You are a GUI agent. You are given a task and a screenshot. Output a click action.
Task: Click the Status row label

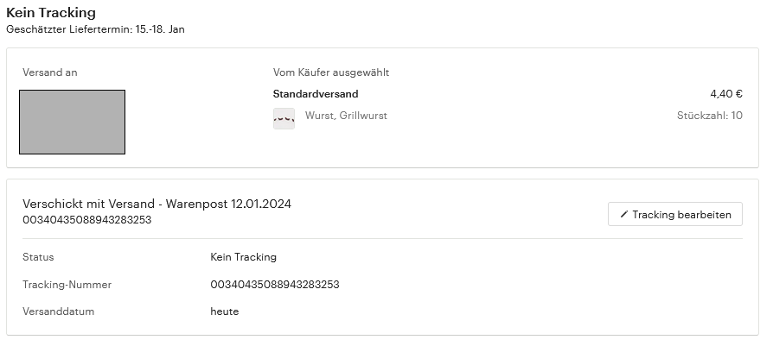point(38,257)
